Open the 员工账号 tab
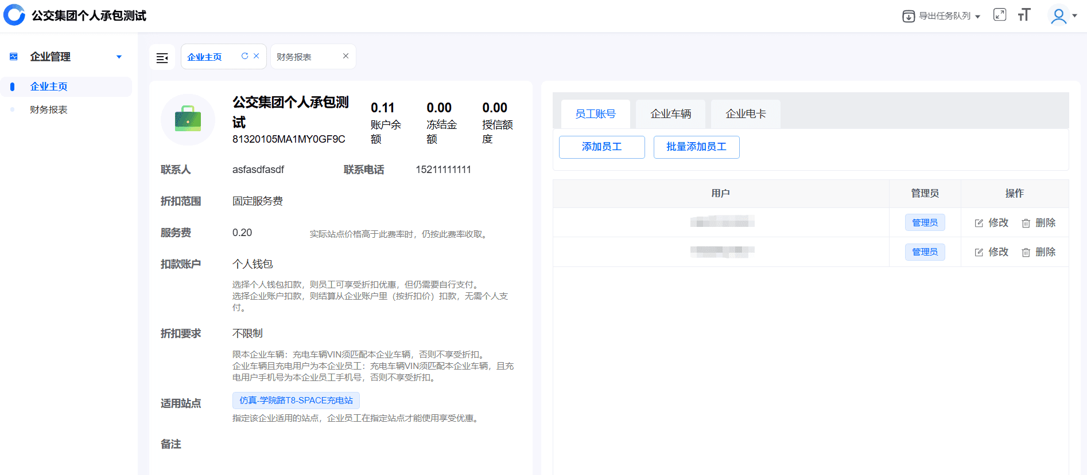The width and height of the screenshot is (1087, 475). (x=595, y=114)
